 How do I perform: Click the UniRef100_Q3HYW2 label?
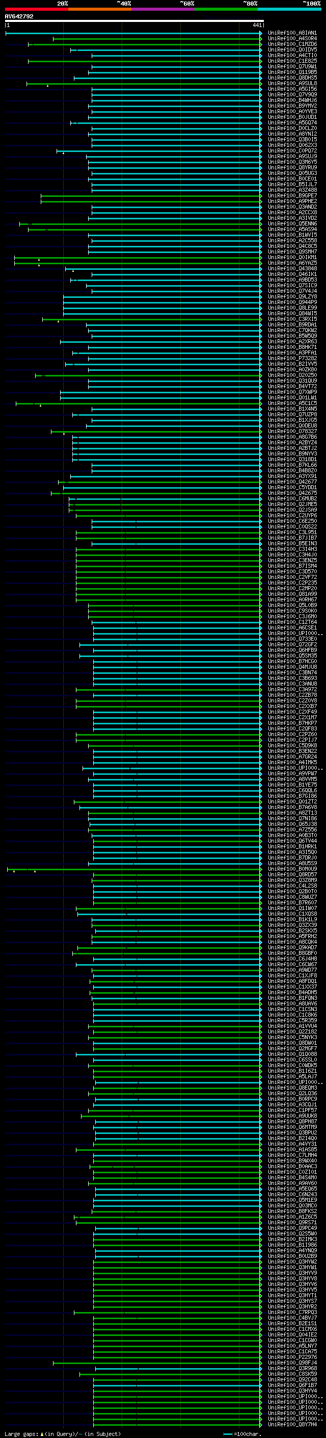[292, 1262]
